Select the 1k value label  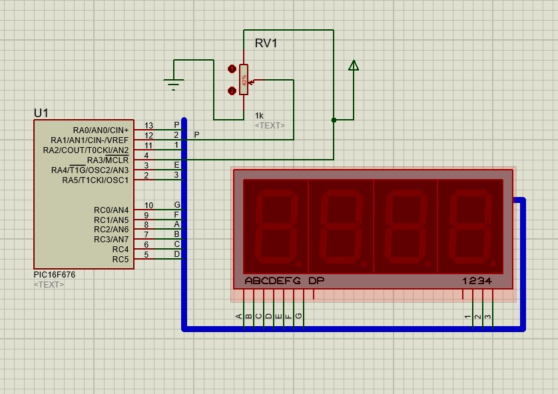click(259, 116)
